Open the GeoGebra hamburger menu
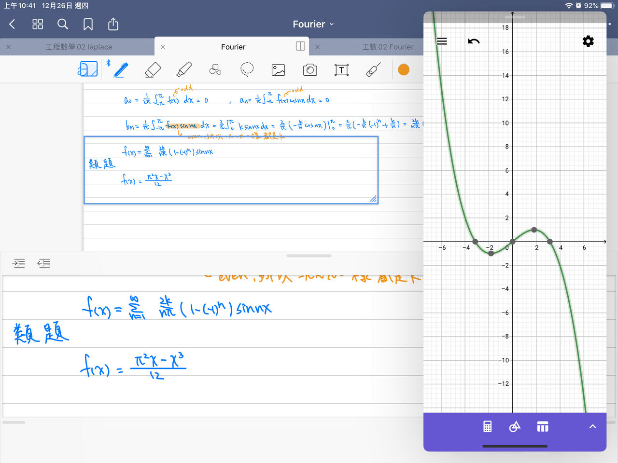This screenshot has width=618, height=463. (441, 41)
